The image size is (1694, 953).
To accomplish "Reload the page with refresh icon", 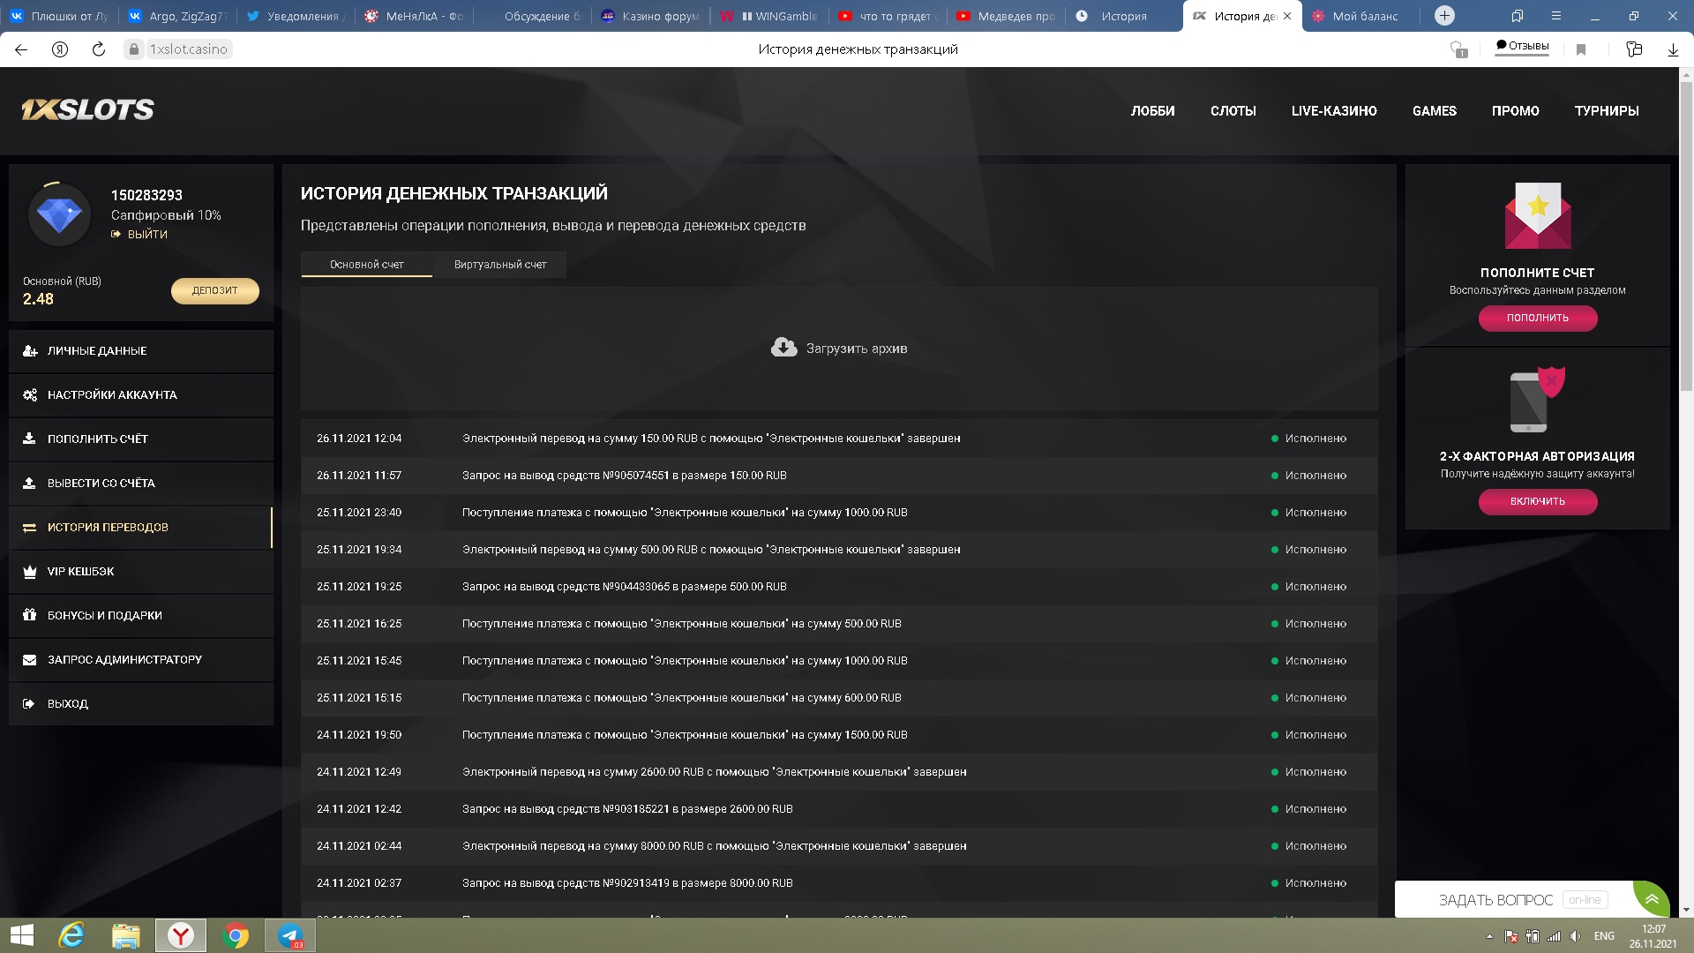I will [99, 49].
